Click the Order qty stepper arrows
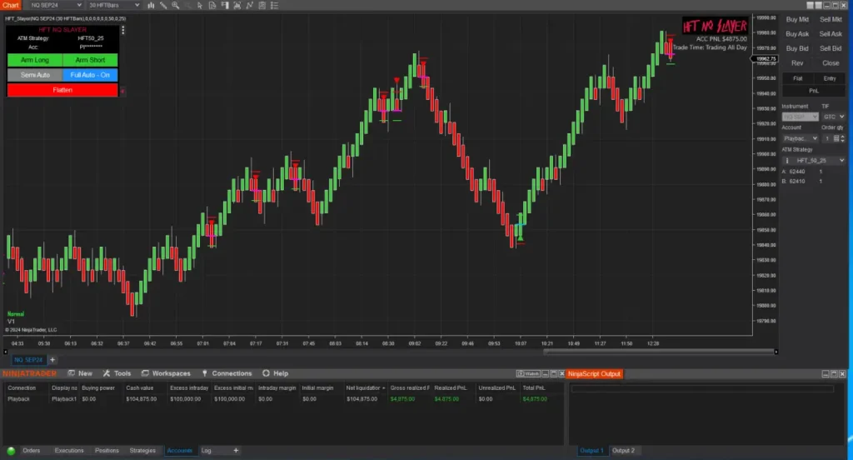 (843, 138)
